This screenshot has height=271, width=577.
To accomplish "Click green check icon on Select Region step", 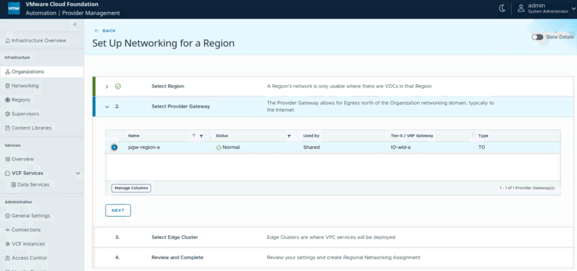I will [x=118, y=86].
